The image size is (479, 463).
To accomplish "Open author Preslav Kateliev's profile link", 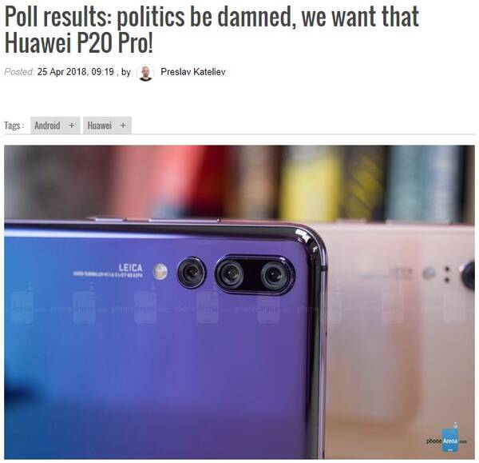I will point(193,72).
